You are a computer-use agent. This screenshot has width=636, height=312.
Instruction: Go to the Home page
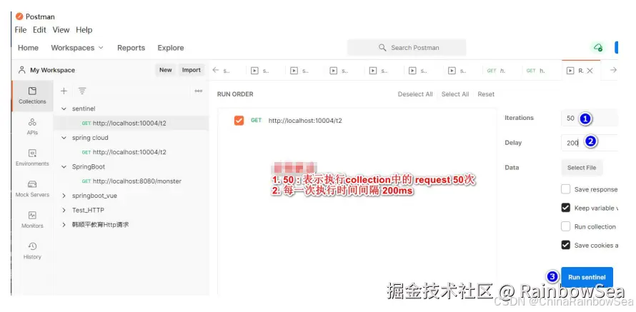tap(28, 48)
